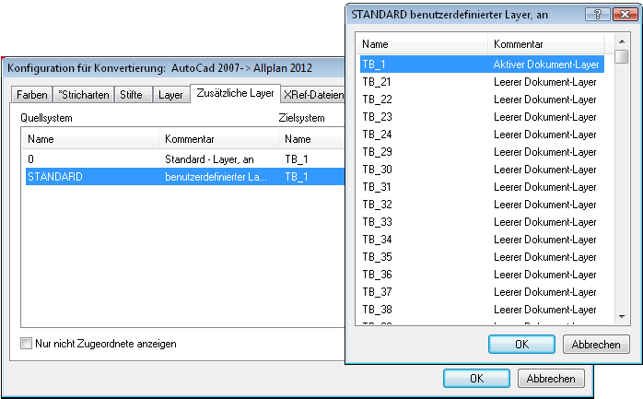Click Kommentar column header in Konfiguration window
643x399 pixels.
[218, 139]
